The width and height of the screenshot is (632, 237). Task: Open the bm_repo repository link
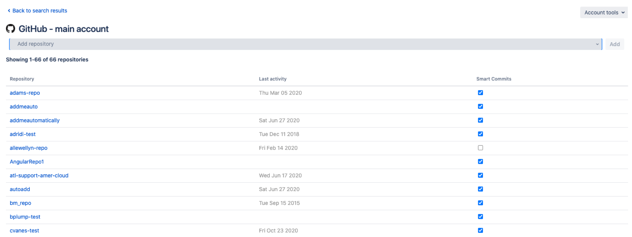[20, 203]
